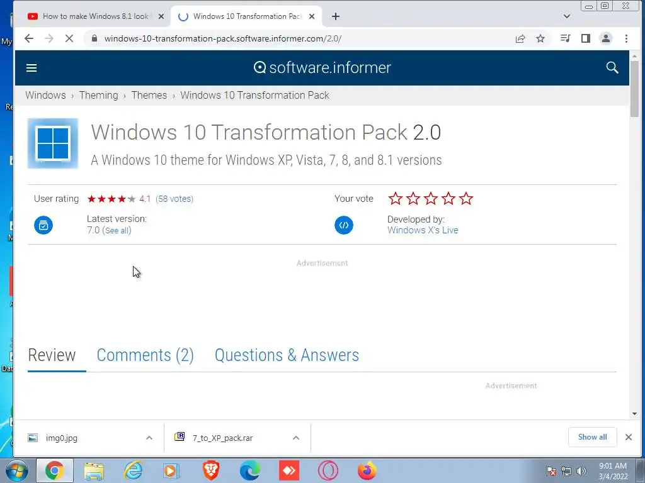Bookmark this page with the star

(x=540, y=38)
